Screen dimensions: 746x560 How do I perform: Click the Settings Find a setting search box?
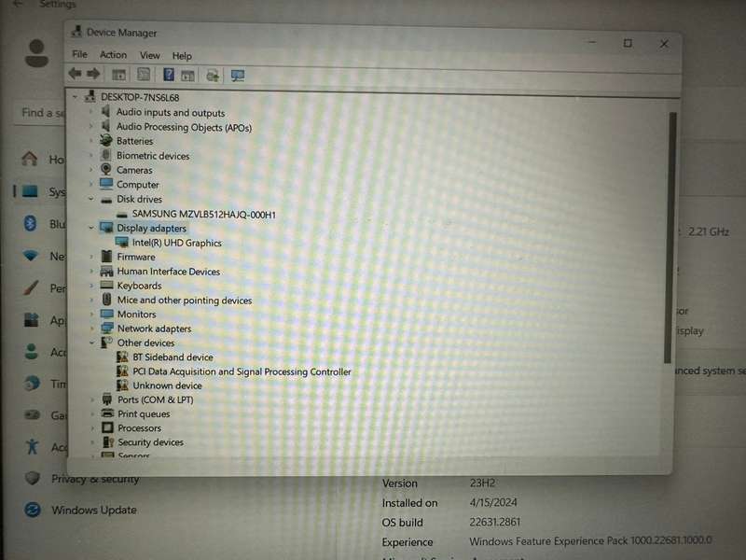pos(41,113)
